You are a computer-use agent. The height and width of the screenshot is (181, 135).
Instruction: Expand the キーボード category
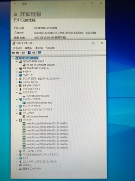pyautogui.click(x=17, y=72)
